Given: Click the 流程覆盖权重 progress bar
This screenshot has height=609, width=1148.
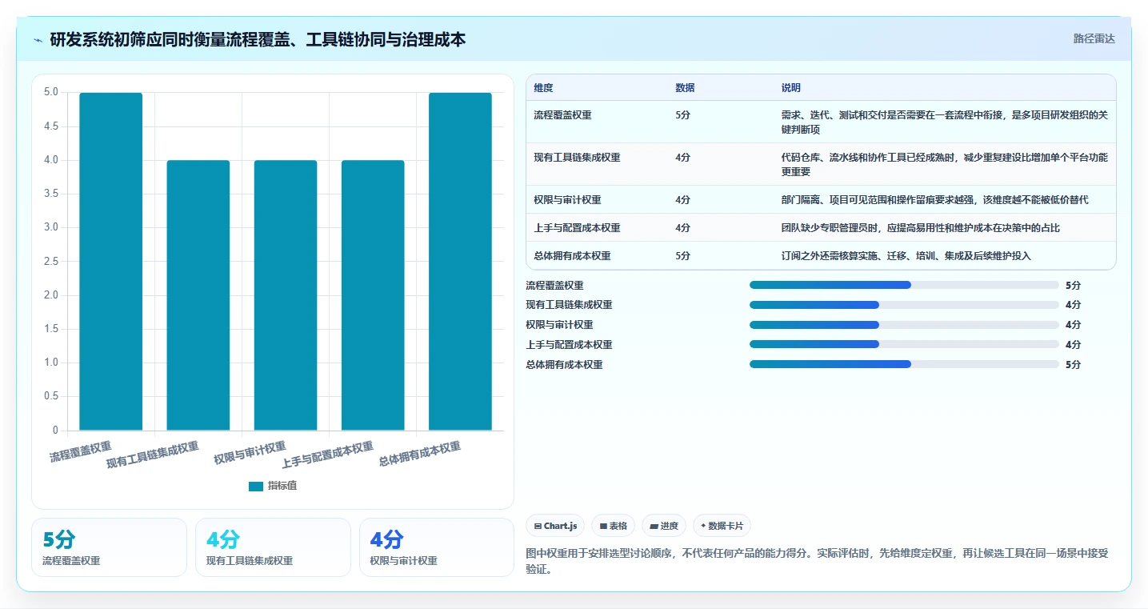Looking at the screenshot, I should [904, 285].
